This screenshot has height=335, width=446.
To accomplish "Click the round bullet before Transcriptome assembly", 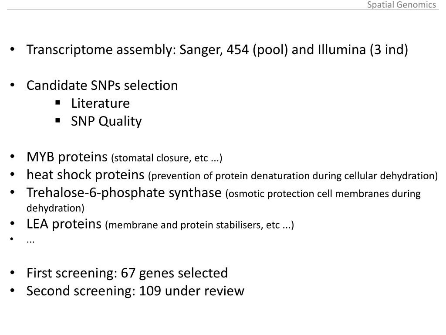I will 12,50.
